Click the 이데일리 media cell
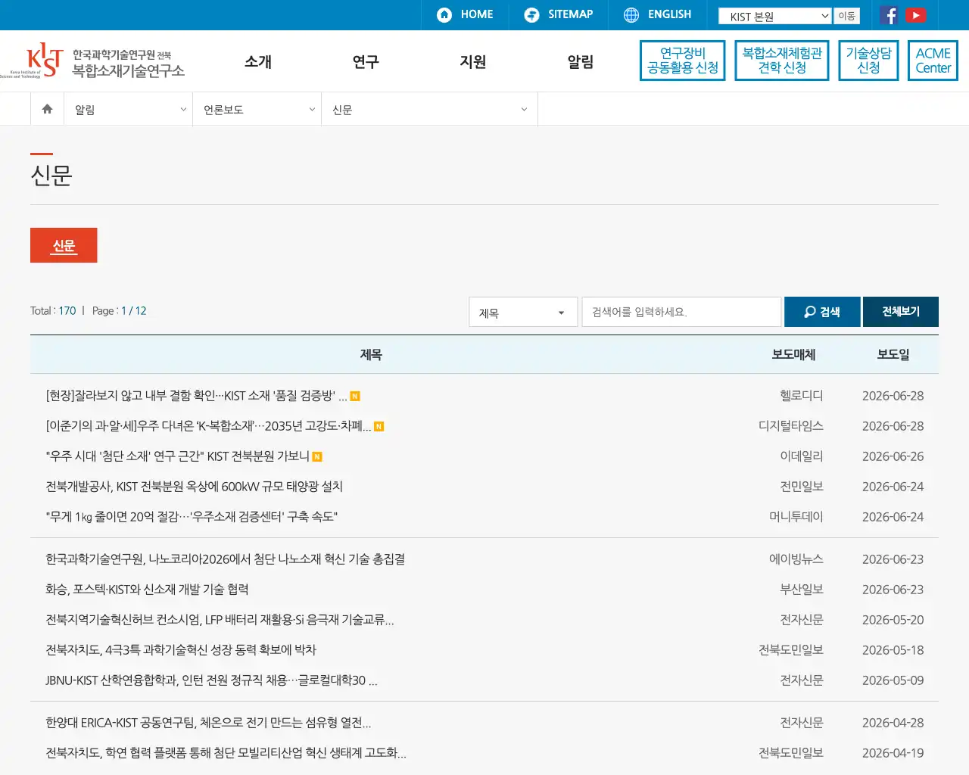Screen dimensions: 969x775 [x=802, y=456]
